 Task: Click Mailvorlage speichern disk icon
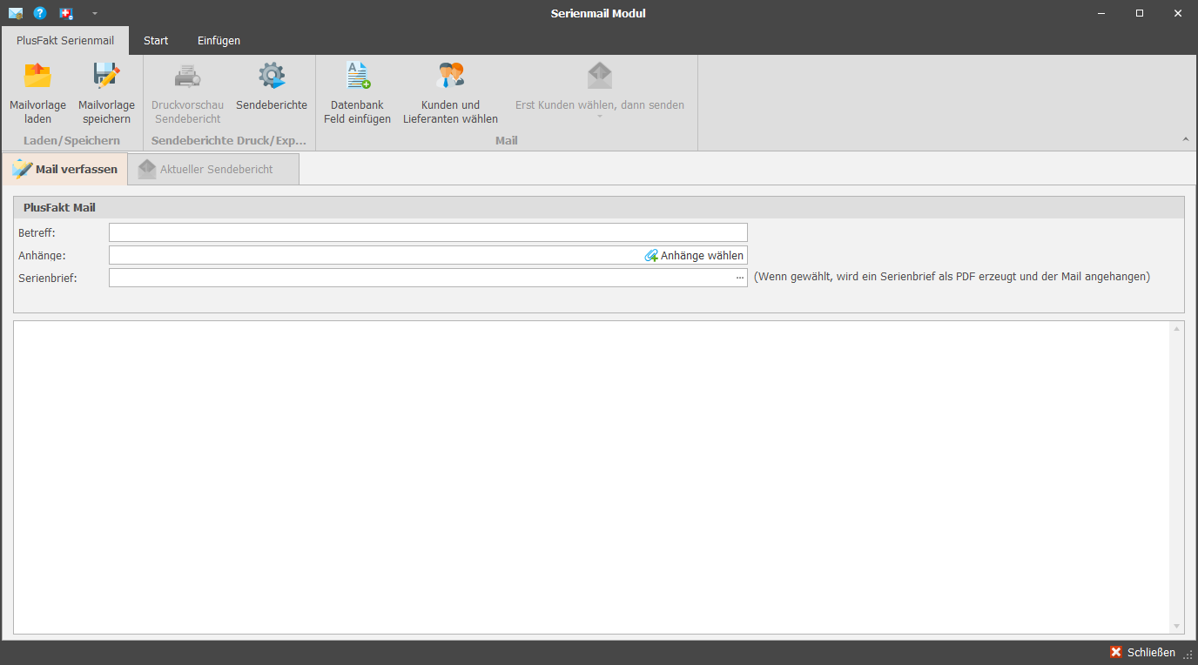pyautogui.click(x=106, y=76)
